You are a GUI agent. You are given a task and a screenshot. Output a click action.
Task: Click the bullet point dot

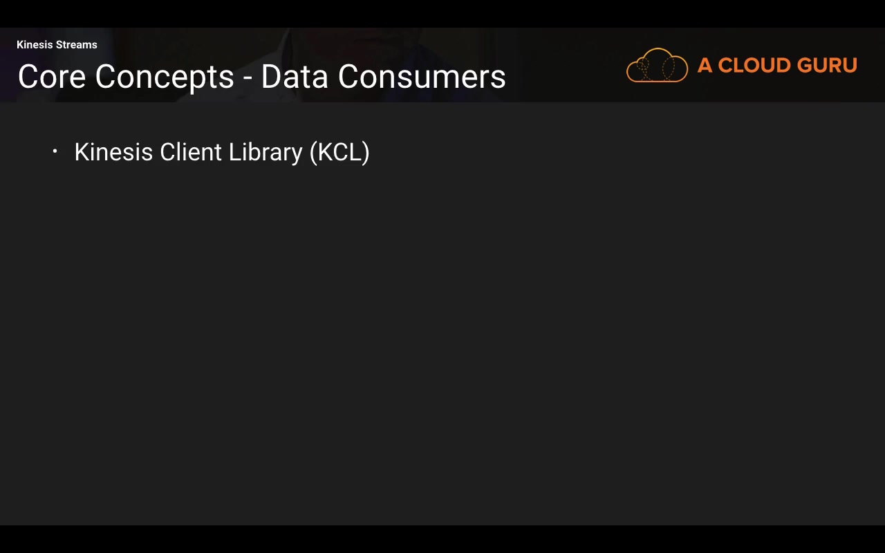(x=55, y=151)
